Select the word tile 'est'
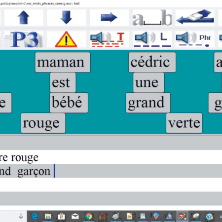The width and height of the screenshot is (222, 222). pyautogui.click(x=63, y=82)
